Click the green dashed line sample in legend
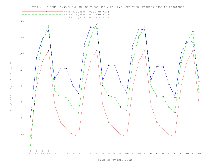217x167 pixels. 42,14
